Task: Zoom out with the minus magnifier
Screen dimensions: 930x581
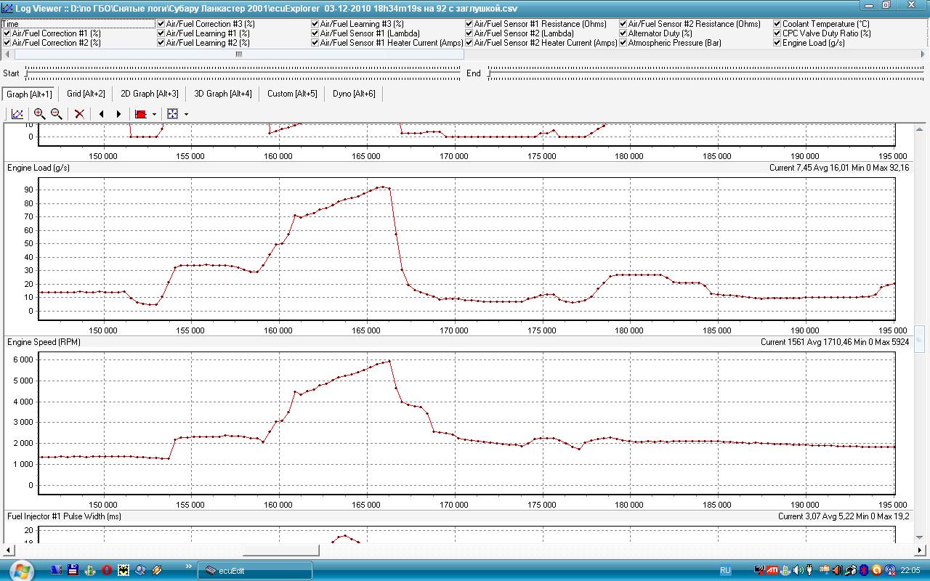Action: (56, 114)
